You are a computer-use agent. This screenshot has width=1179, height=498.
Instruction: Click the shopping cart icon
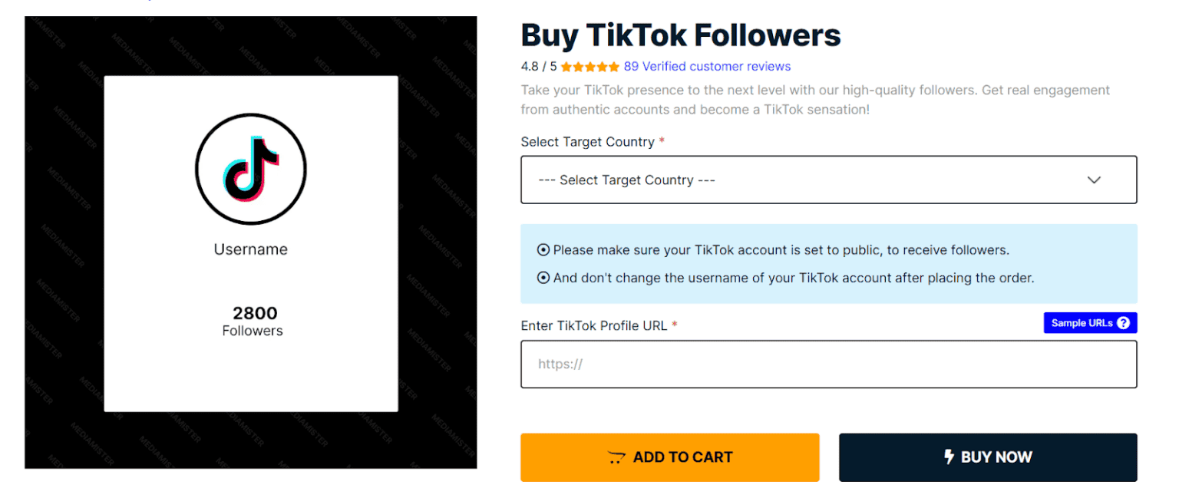pyautogui.click(x=616, y=457)
